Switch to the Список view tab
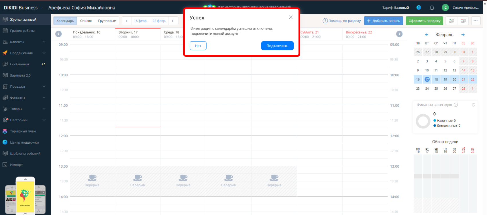 tap(86, 21)
